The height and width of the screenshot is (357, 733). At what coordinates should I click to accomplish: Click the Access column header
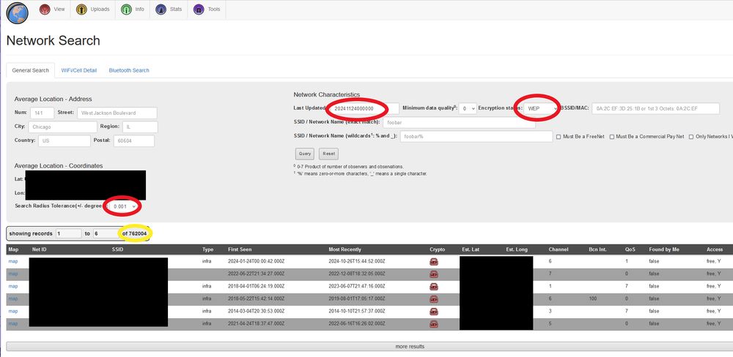tap(715, 249)
